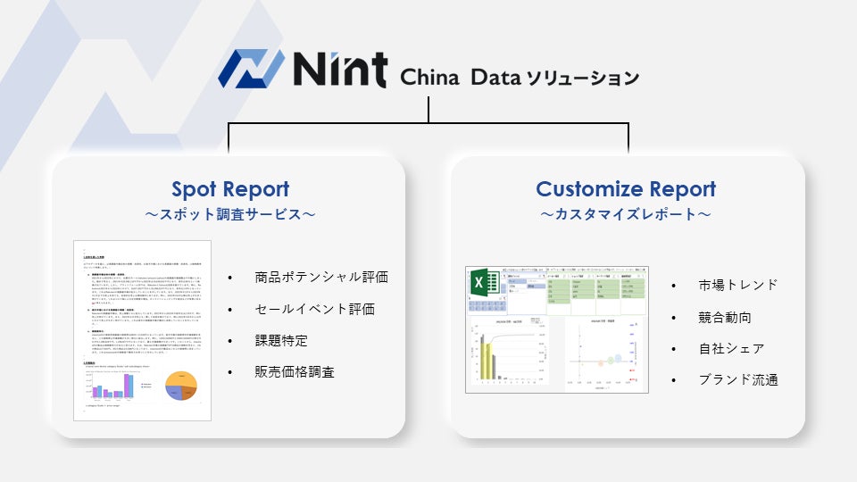Click the bubble scatter chart in spreadsheet image
The image size is (857, 482).
pyautogui.click(x=603, y=353)
